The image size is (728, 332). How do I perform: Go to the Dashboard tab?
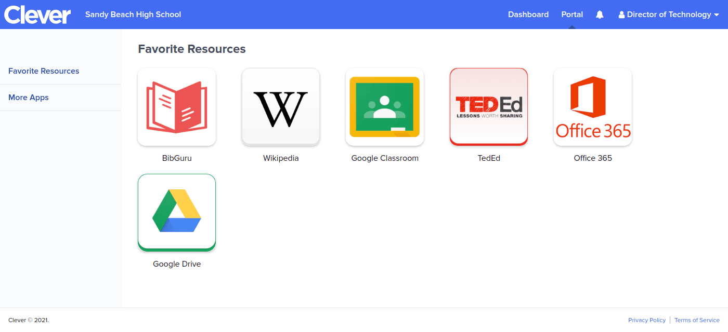point(528,15)
